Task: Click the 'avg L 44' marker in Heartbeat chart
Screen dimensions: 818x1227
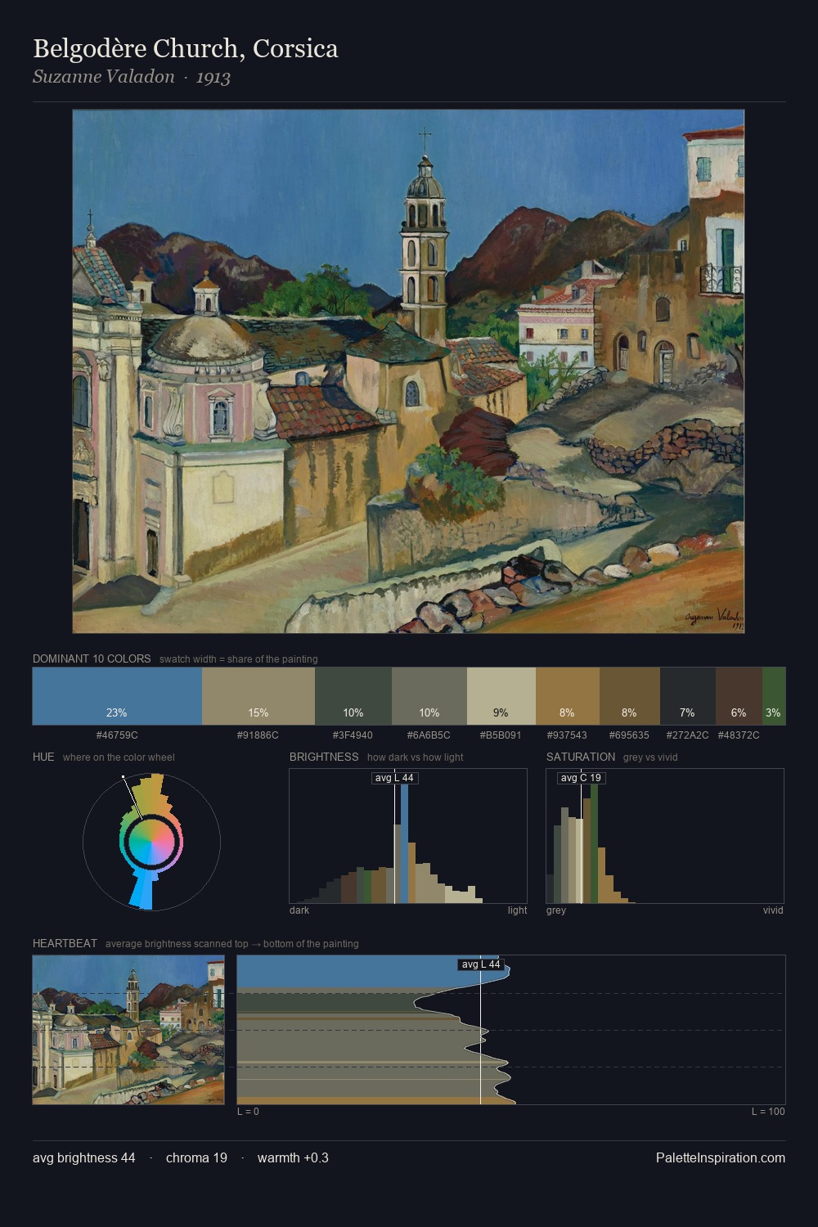Action: pyautogui.click(x=480, y=964)
